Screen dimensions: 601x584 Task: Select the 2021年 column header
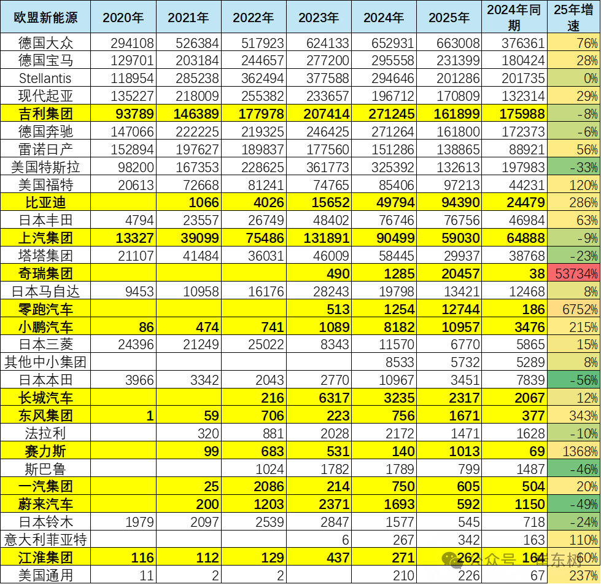click(188, 17)
